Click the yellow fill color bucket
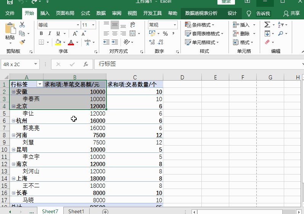Image resolution: width=304 pixels, height=214 pixels. tap(58, 42)
